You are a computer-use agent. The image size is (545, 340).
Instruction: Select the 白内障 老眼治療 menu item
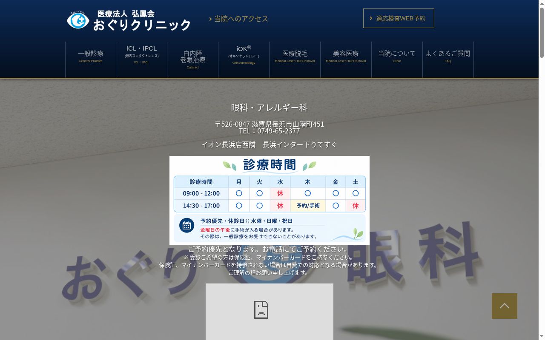click(193, 59)
